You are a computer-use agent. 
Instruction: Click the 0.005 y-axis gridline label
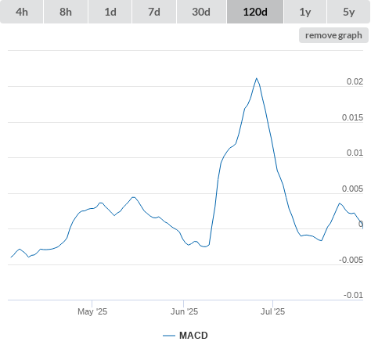tap(352, 189)
